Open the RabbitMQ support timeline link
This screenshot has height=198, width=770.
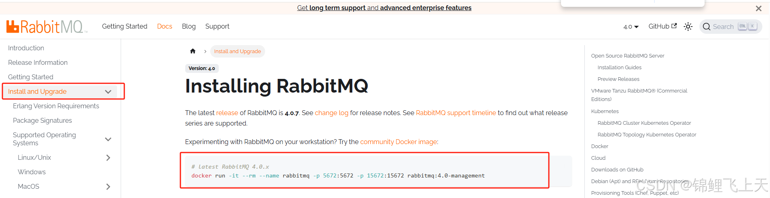tap(456, 113)
